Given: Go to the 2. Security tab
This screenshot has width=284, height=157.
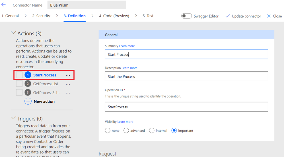Looking at the screenshot, I should click(41, 16).
